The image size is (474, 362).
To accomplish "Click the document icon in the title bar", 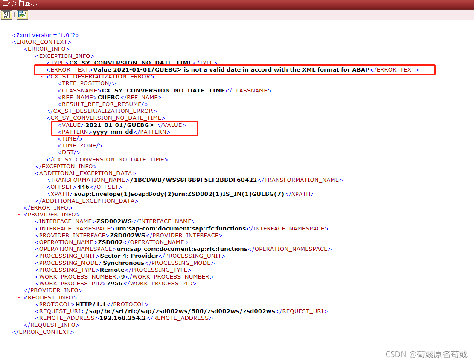I will pos(6,3).
